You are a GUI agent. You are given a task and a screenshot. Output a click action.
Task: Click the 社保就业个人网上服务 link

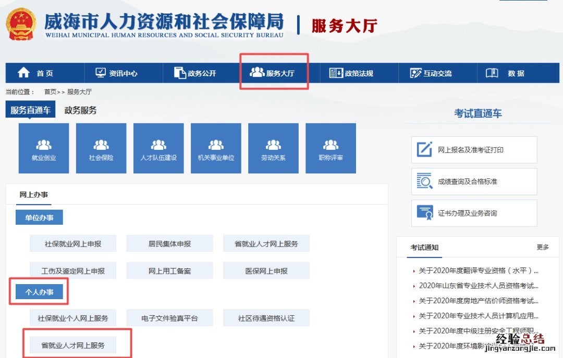(73, 318)
